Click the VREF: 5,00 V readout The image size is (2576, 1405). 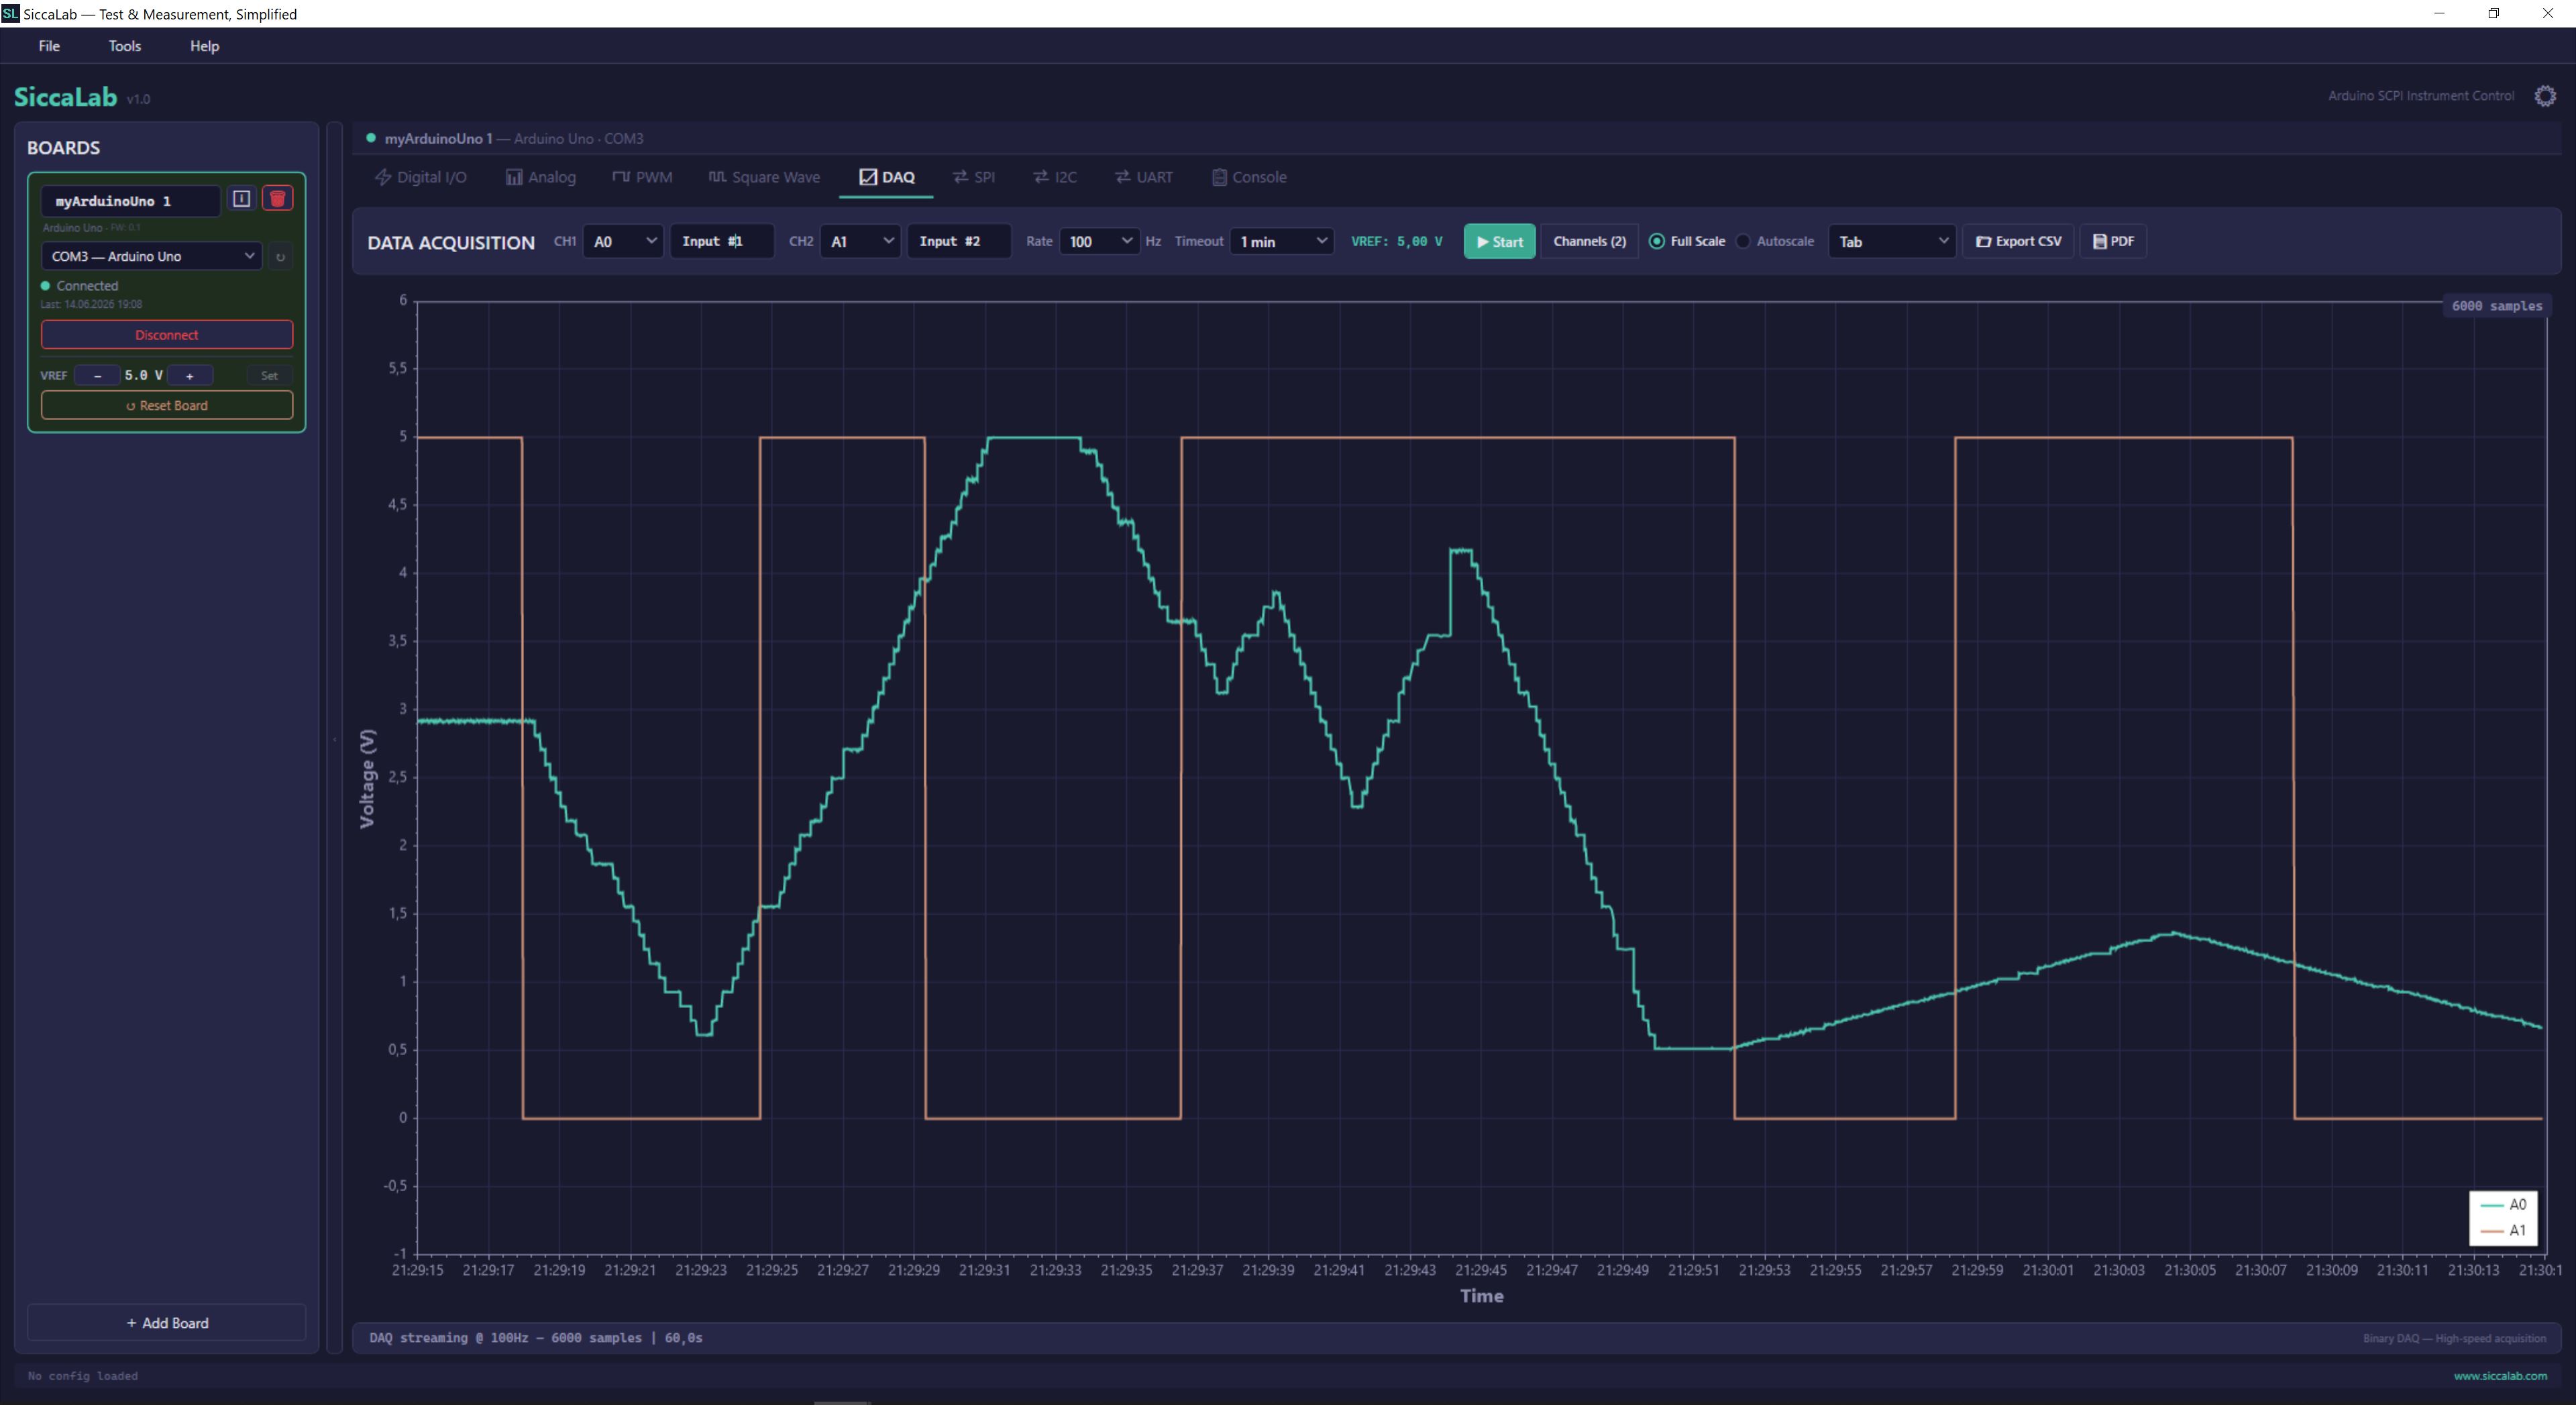click(1396, 241)
